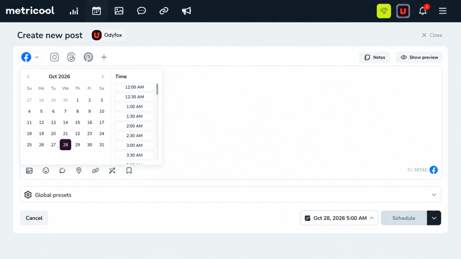The height and width of the screenshot is (259, 461).
Task: Open the Schedule options dropdown arrow
Action: (x=434, y=218)
